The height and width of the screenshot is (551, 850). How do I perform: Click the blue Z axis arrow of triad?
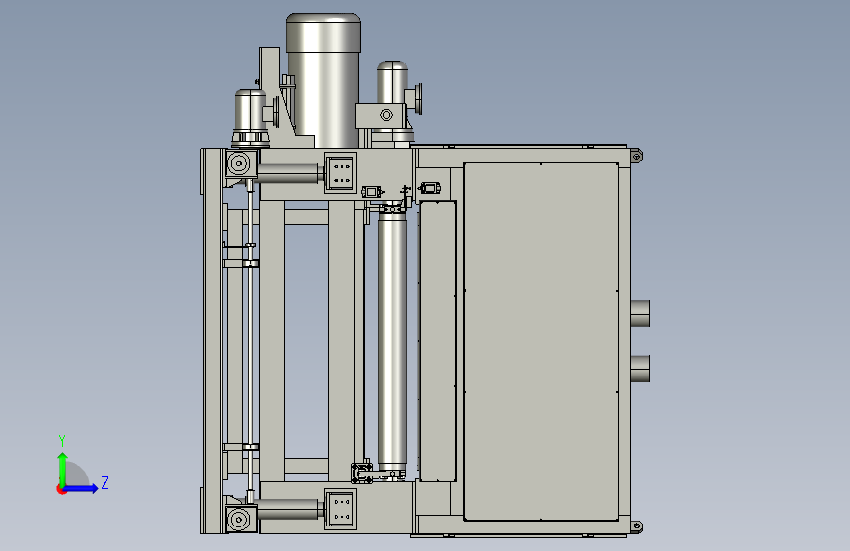(81, 488)
